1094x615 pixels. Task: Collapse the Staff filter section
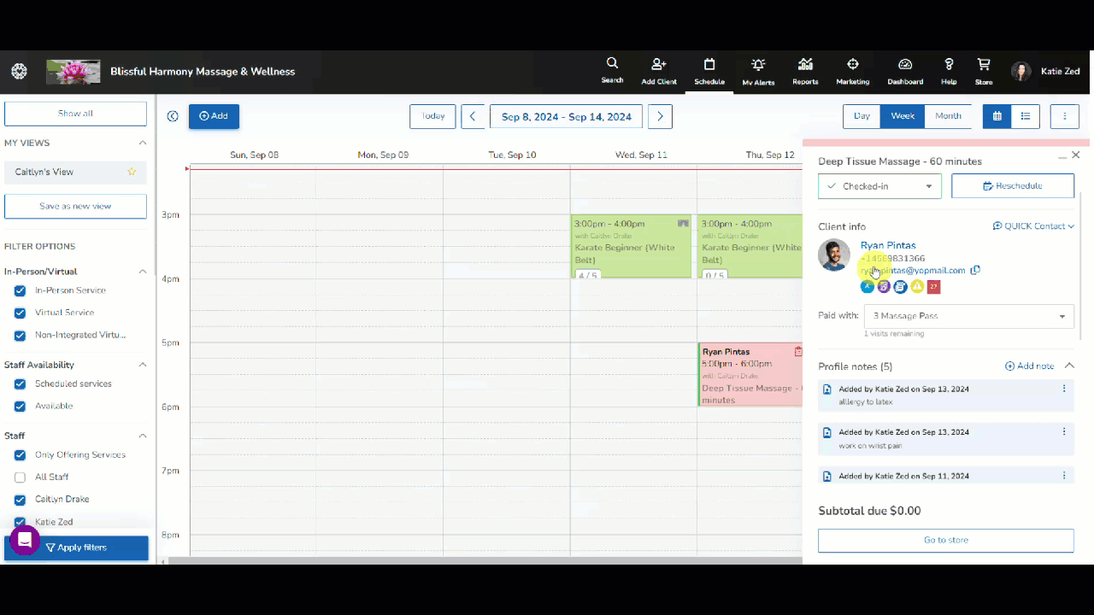(x=143, y=436)
